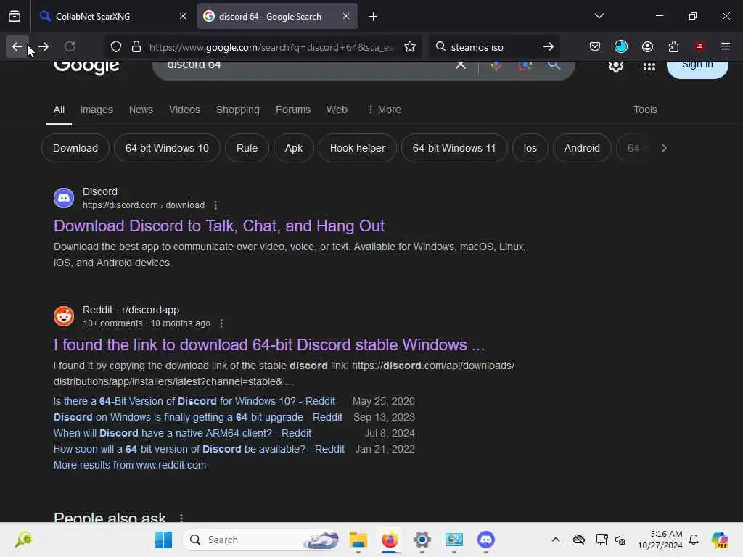Search by image with Google Lens
Image resolution: width=743 pixels, height=557 pixels.
[525, 65]
